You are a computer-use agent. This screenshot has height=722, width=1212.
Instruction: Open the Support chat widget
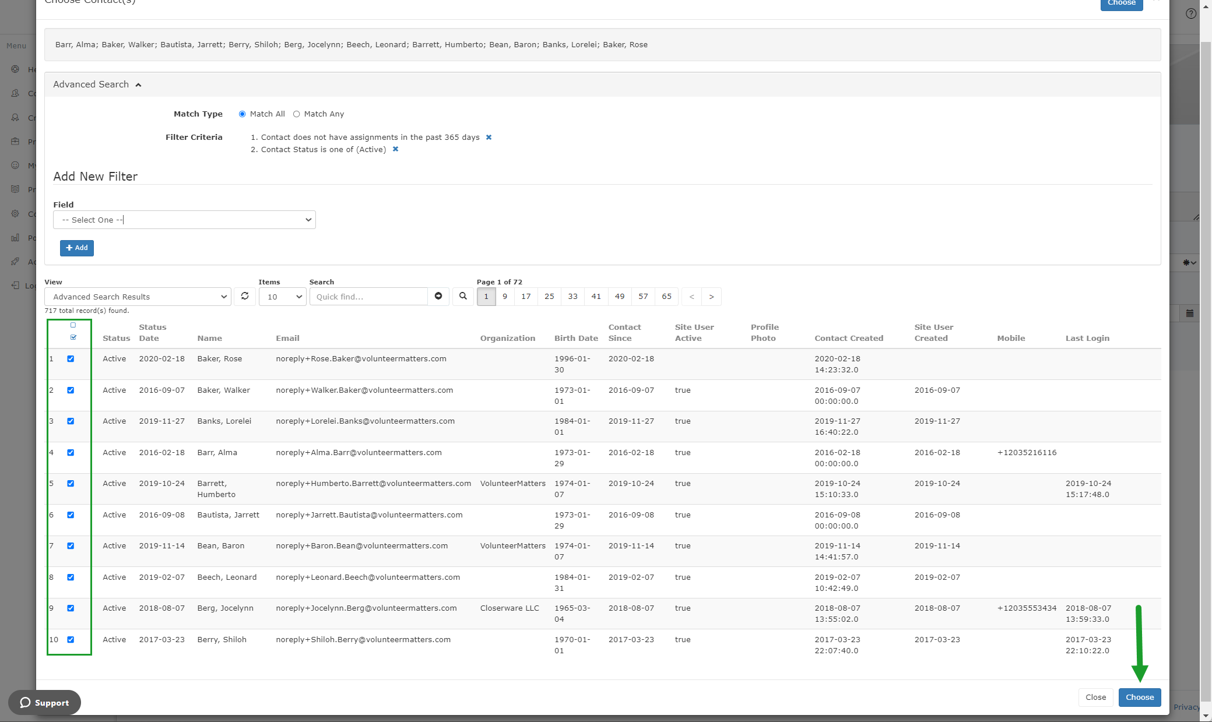tap(45, 702)
